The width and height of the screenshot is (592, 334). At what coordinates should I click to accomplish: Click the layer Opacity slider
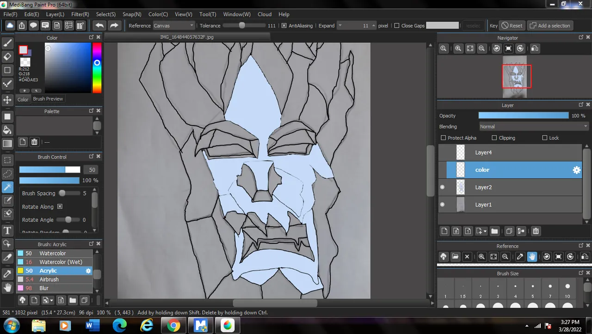[523, 115]
